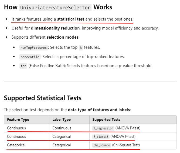The image size is (180, 153).
Task: Click the UnivariateFeatureSelector code text in heading
Action: [x=55, y=7]
